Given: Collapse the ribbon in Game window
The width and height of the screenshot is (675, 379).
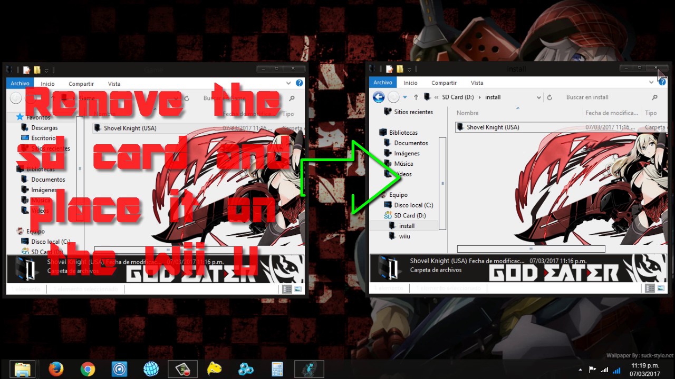Looking at the screenshot, I should pos(289,83).
